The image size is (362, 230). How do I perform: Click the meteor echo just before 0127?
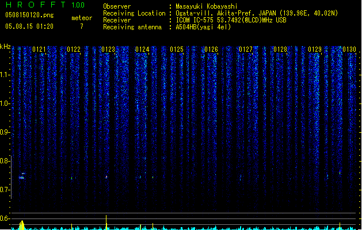tap(241, 178)
